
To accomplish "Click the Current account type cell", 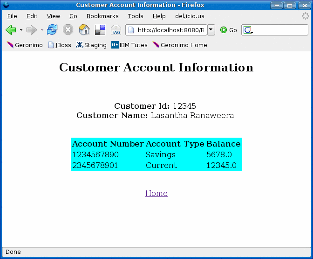I will point(161,165).
